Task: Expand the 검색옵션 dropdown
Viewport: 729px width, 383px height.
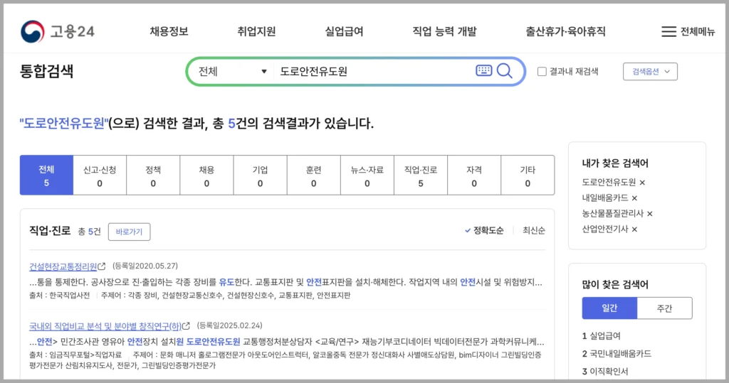Action: [650, 72]
